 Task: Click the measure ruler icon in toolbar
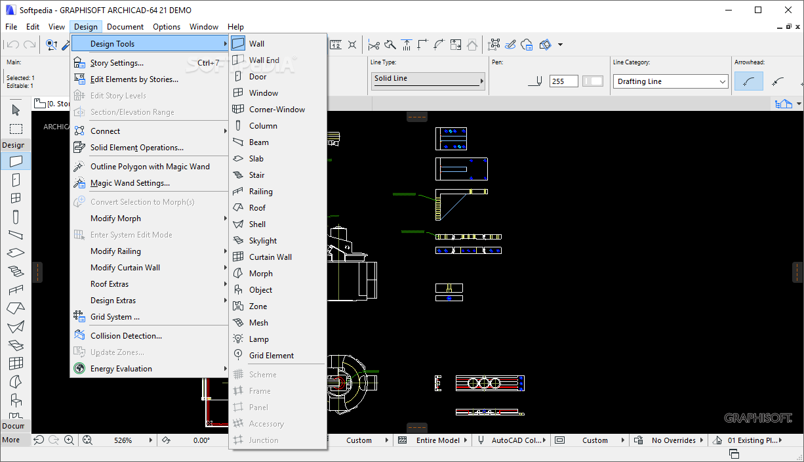(x=336, y=45)
